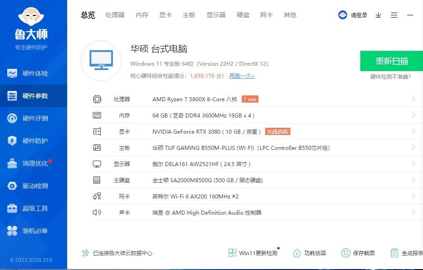
Task: Open the 硬盘 tab
Action: [243, 15]
